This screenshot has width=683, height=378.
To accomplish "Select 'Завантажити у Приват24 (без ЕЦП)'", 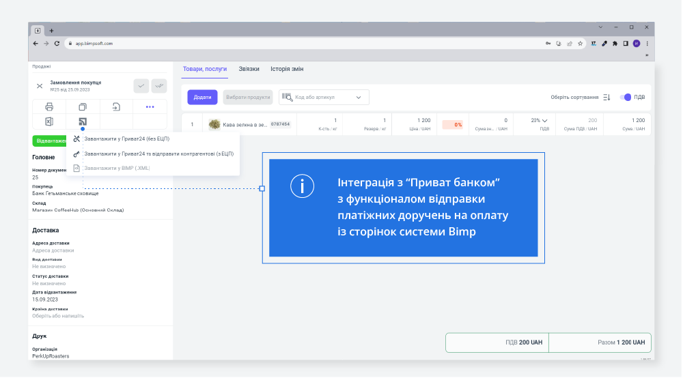I will tap(126, 139).
